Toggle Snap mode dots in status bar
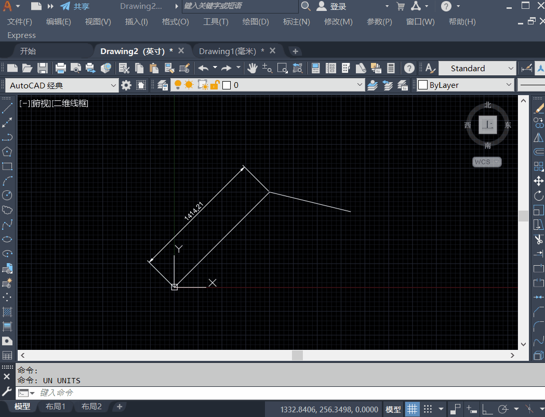 coord(428,409)
